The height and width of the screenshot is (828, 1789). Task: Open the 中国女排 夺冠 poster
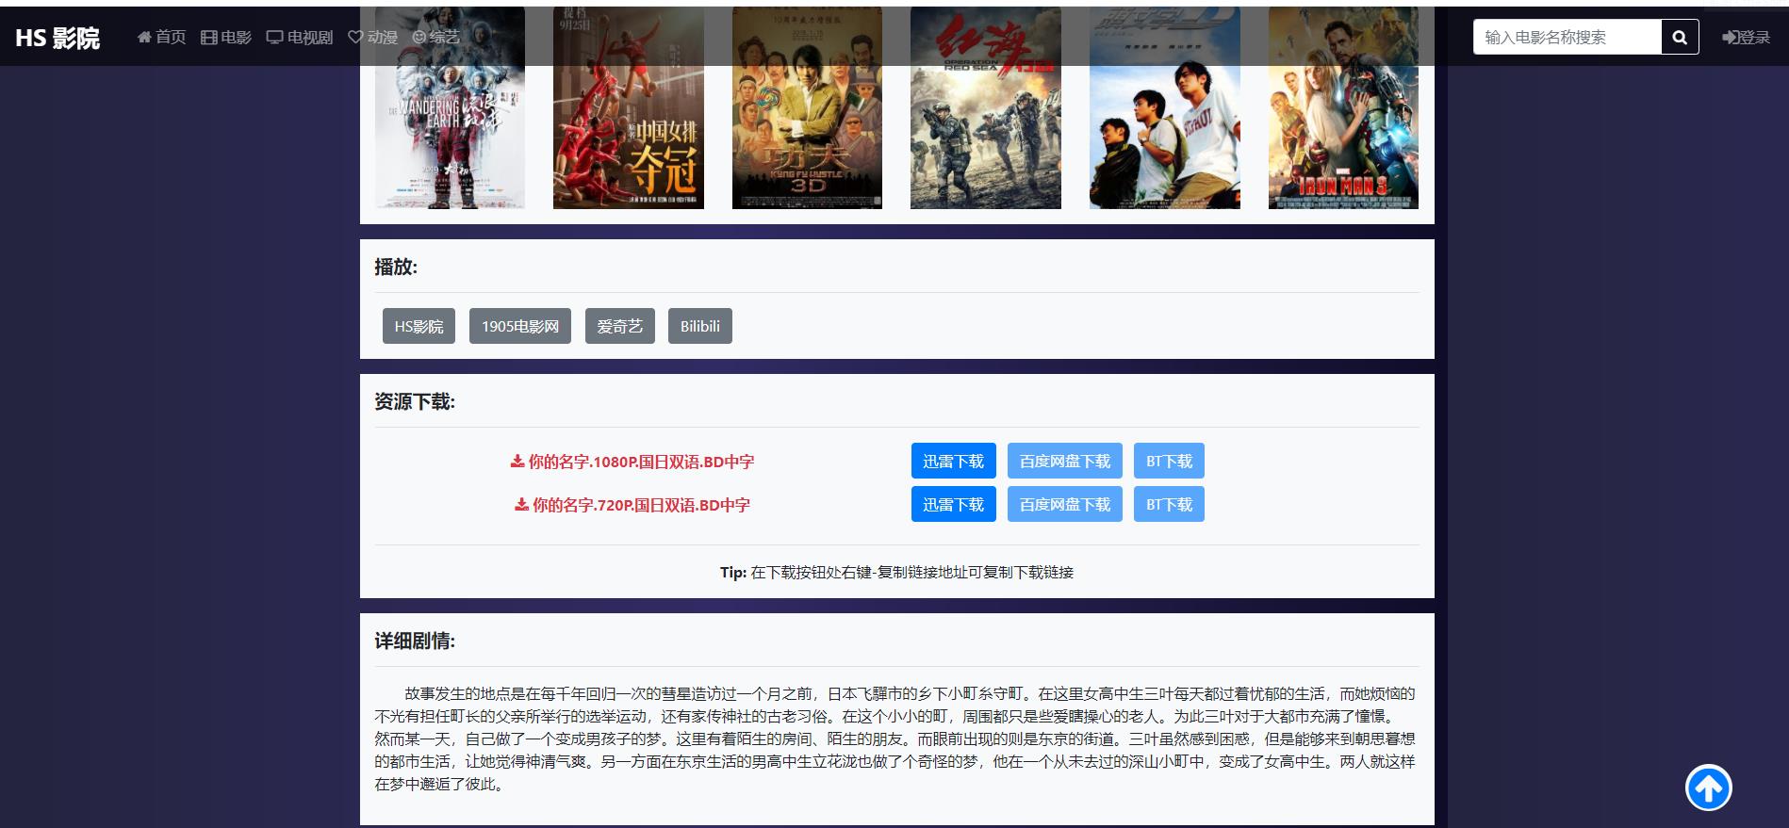629,107
